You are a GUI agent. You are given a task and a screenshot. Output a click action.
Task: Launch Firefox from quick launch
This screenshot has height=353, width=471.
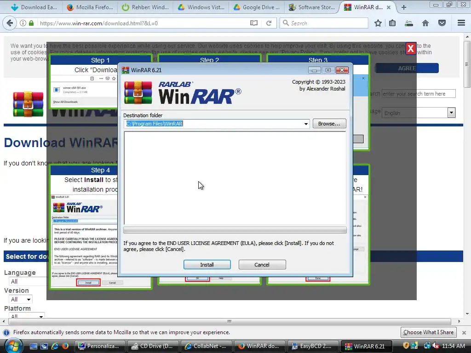pyautogui.click(x=65, y=346)
